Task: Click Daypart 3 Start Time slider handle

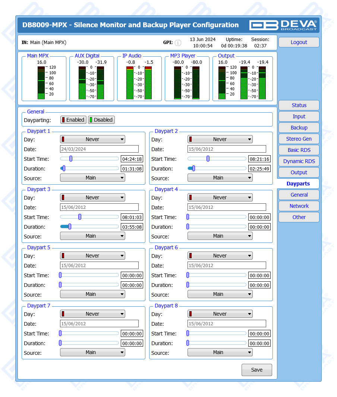Action: point(80,217)
